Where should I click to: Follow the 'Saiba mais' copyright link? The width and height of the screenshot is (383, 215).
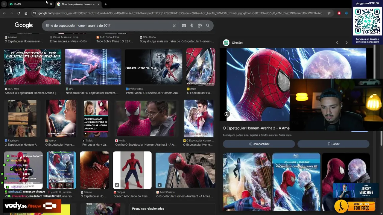[285, 135]
